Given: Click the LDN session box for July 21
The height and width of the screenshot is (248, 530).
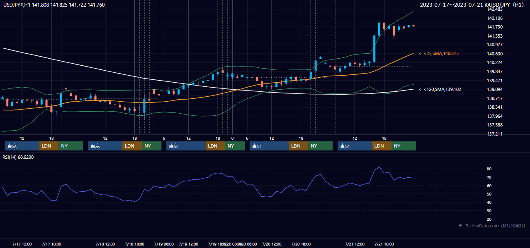Looking at the screenshot, I should 382,146.
